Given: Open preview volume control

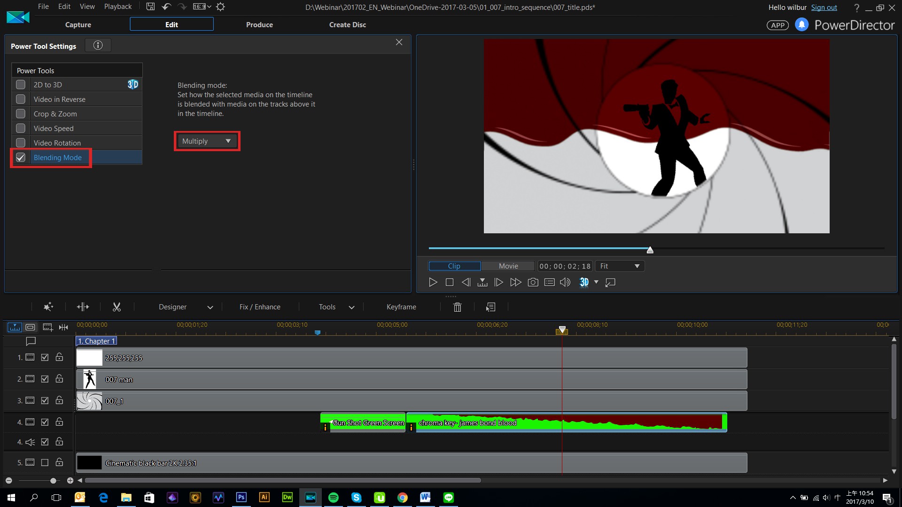Looking at the screenshot, I should pyautogui.click(x=565, y=282).
